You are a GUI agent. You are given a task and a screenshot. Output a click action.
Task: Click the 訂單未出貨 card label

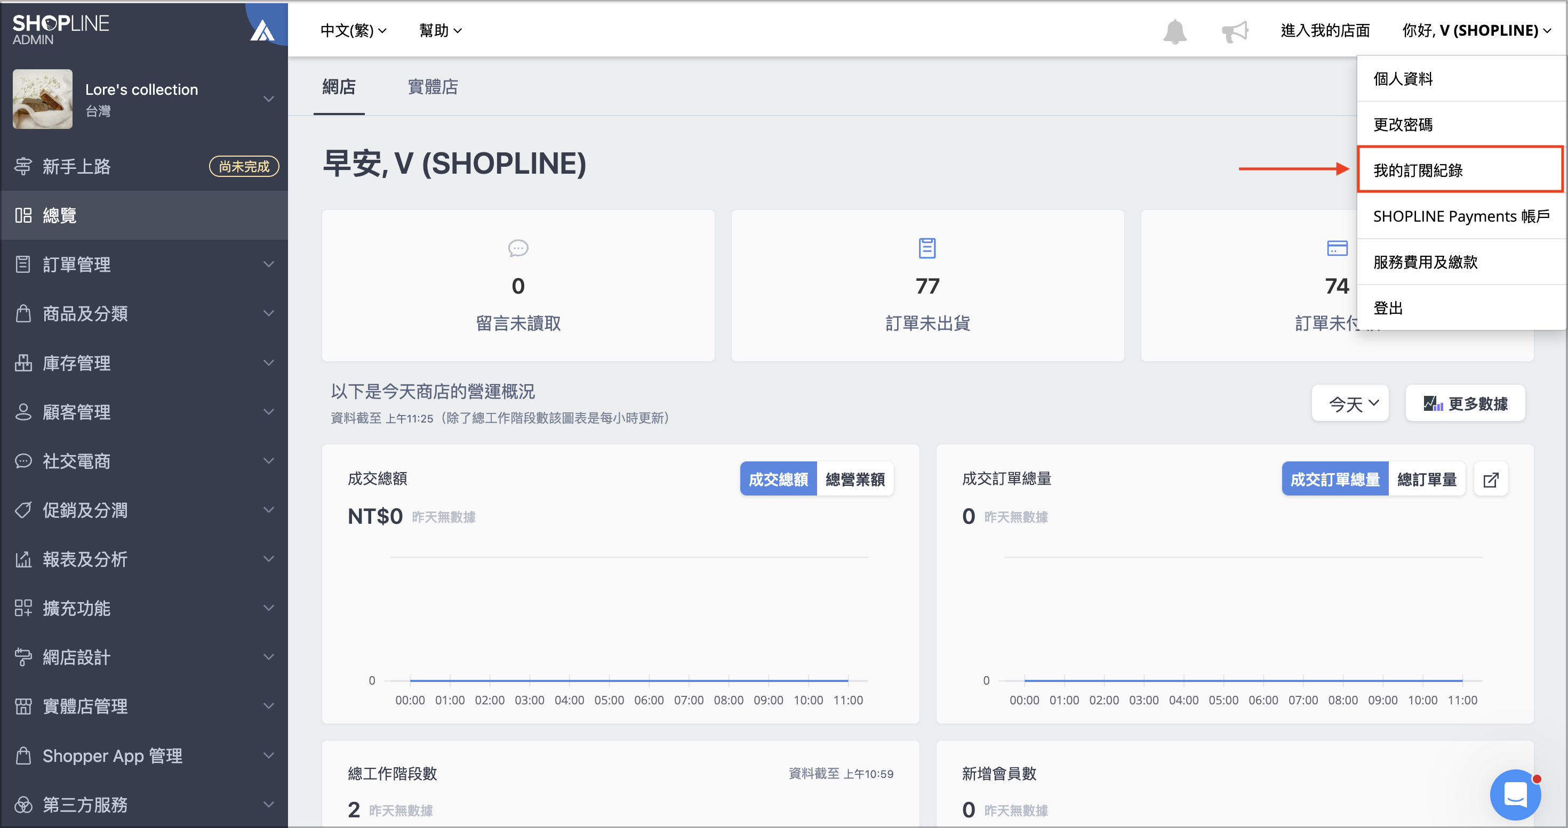[x=927, y=323]
